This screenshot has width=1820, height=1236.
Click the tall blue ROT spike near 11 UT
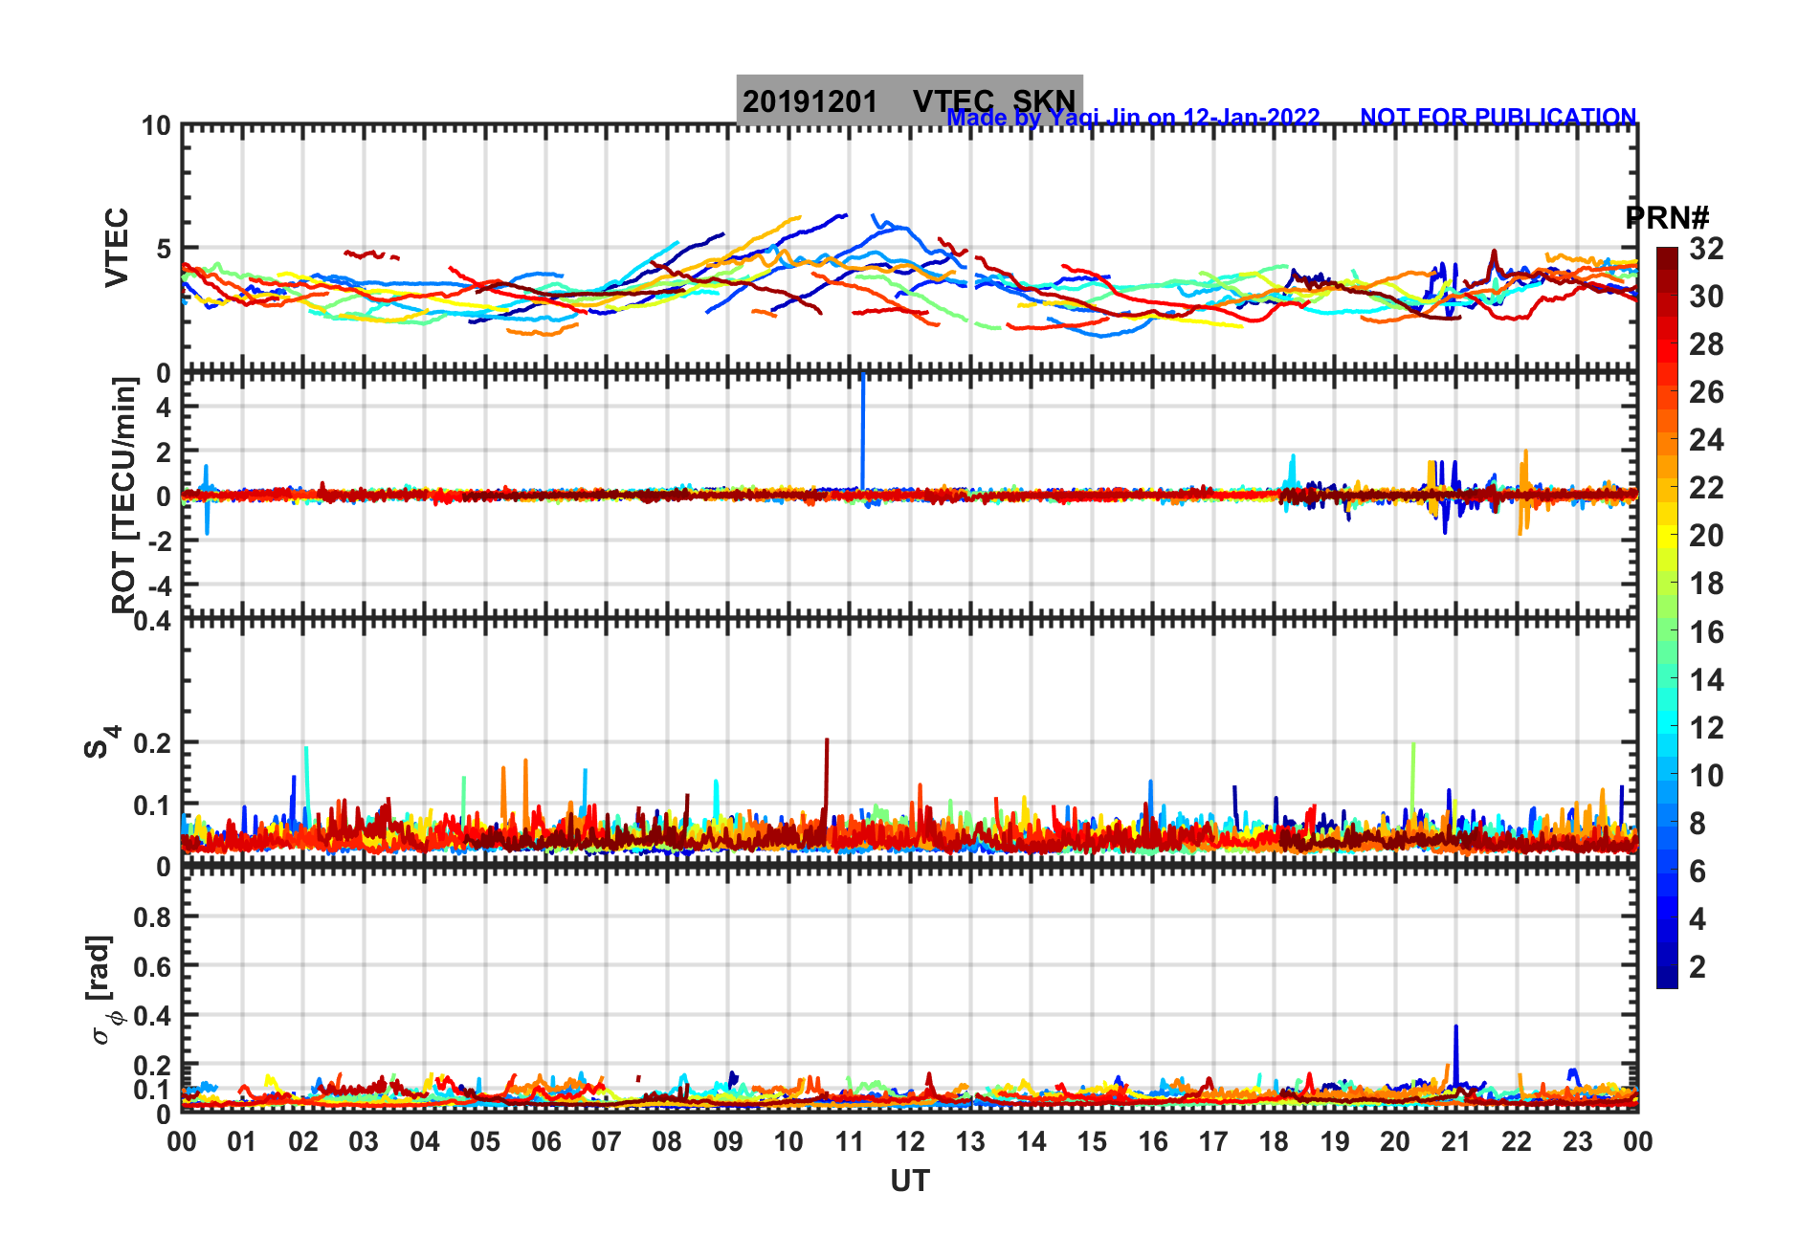click(863, 430)
